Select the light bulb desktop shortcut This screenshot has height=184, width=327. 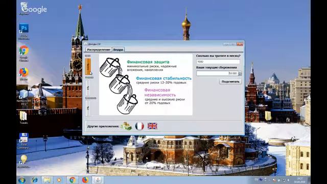coord(24,162)
